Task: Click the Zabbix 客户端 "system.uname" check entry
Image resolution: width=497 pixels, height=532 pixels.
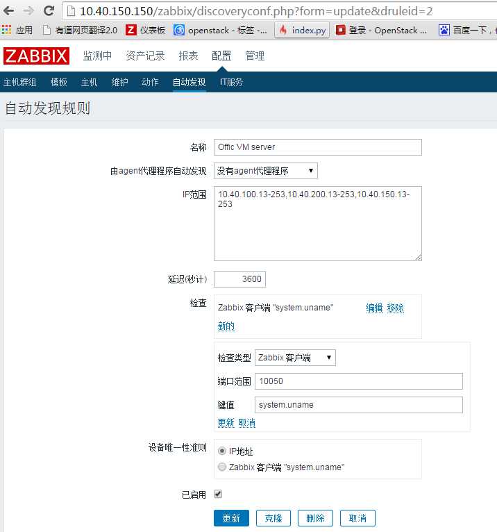Action: pyautogui.click(x=276, y=308)
